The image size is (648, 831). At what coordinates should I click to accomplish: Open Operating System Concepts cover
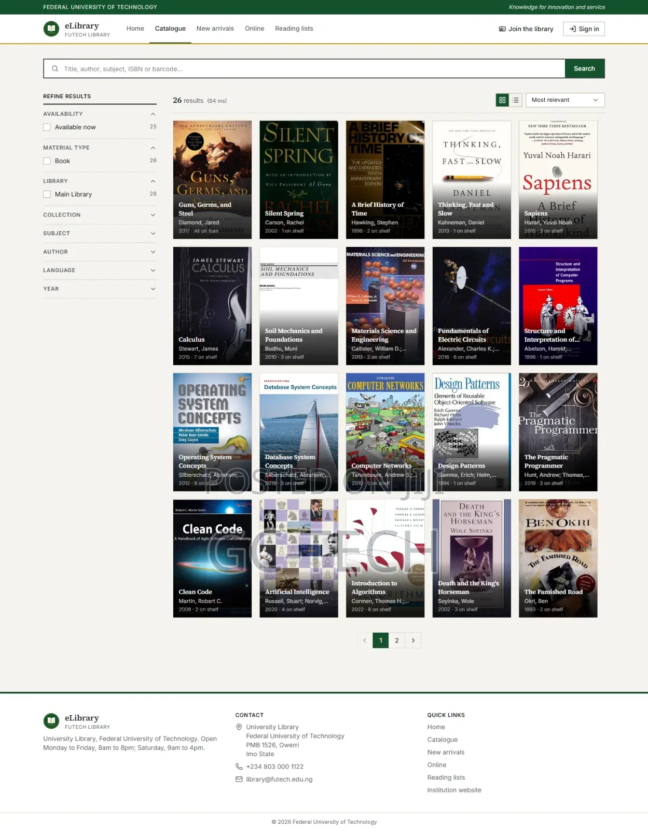(213, 432)
